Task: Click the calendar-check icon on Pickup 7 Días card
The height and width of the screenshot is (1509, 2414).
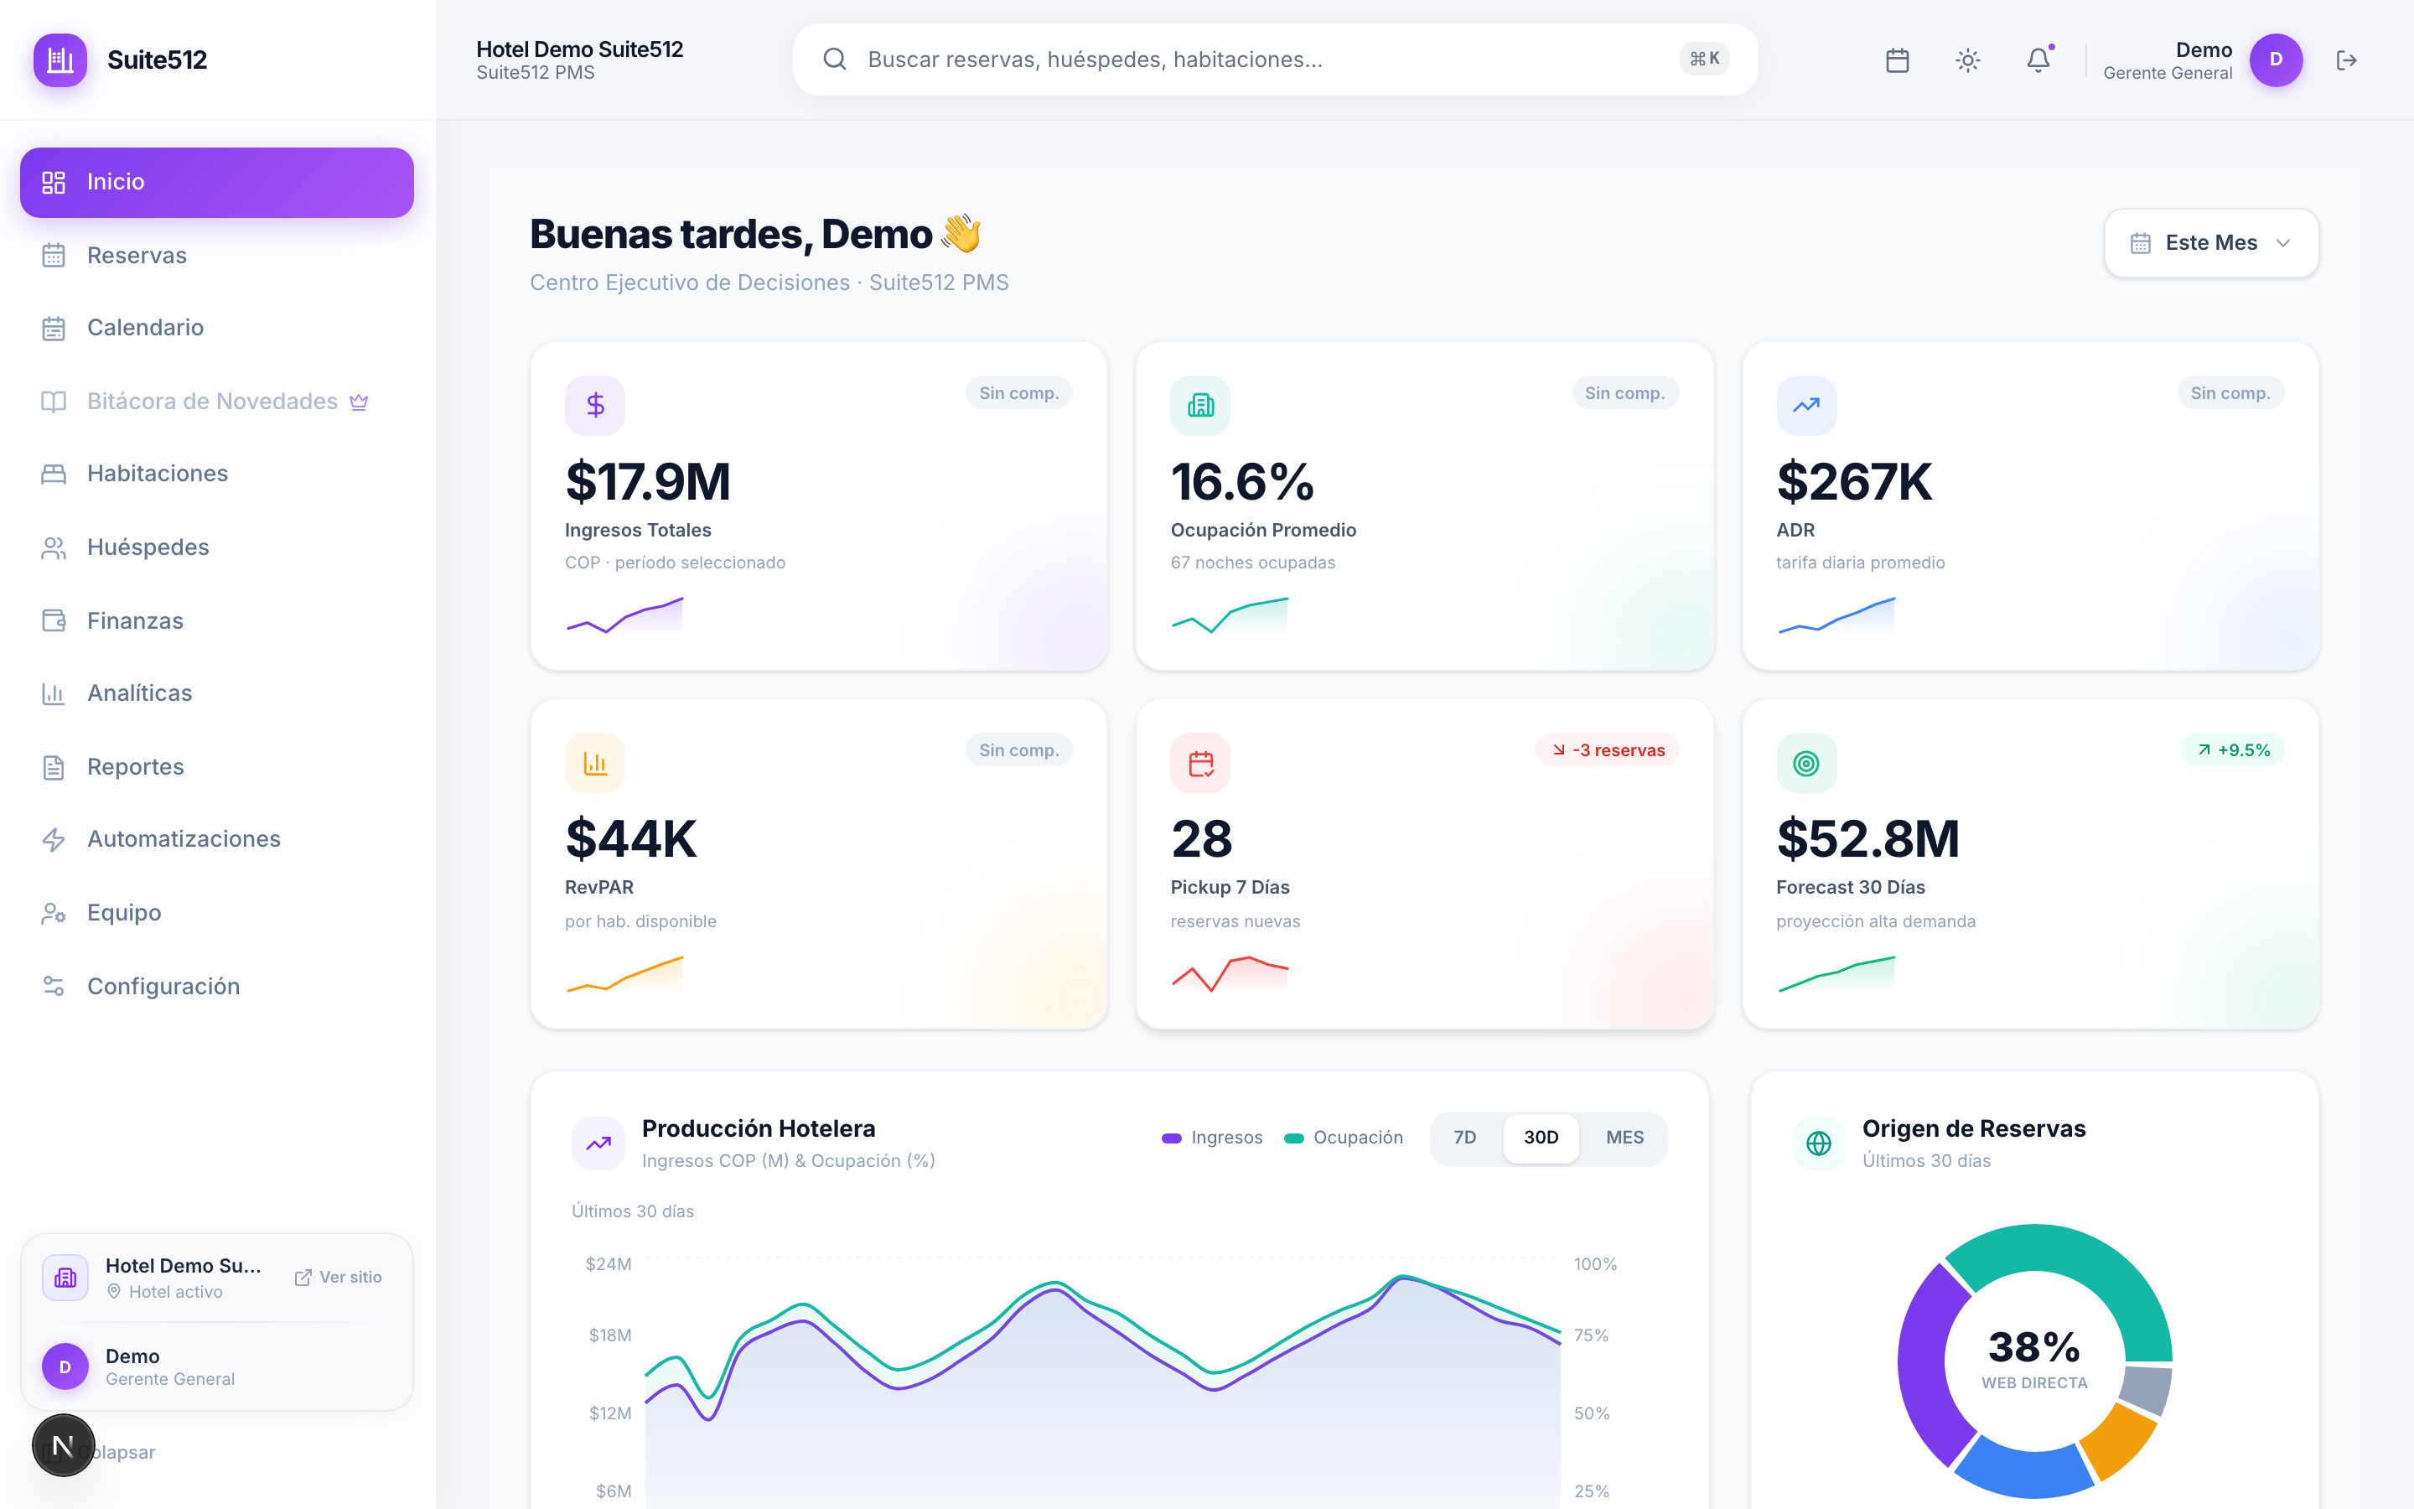Action: tap(1200, 763)
